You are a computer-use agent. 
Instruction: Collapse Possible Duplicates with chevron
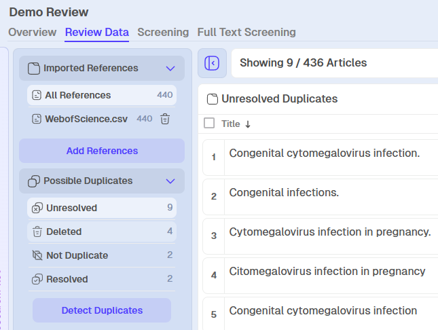tap(170, 181)
